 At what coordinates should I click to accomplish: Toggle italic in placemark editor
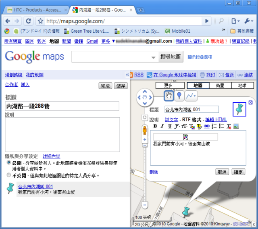pyautogui.click(x=162, y=126)
